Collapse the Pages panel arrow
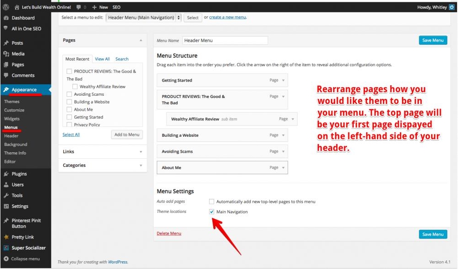458x269 pixels. [141, 40]
